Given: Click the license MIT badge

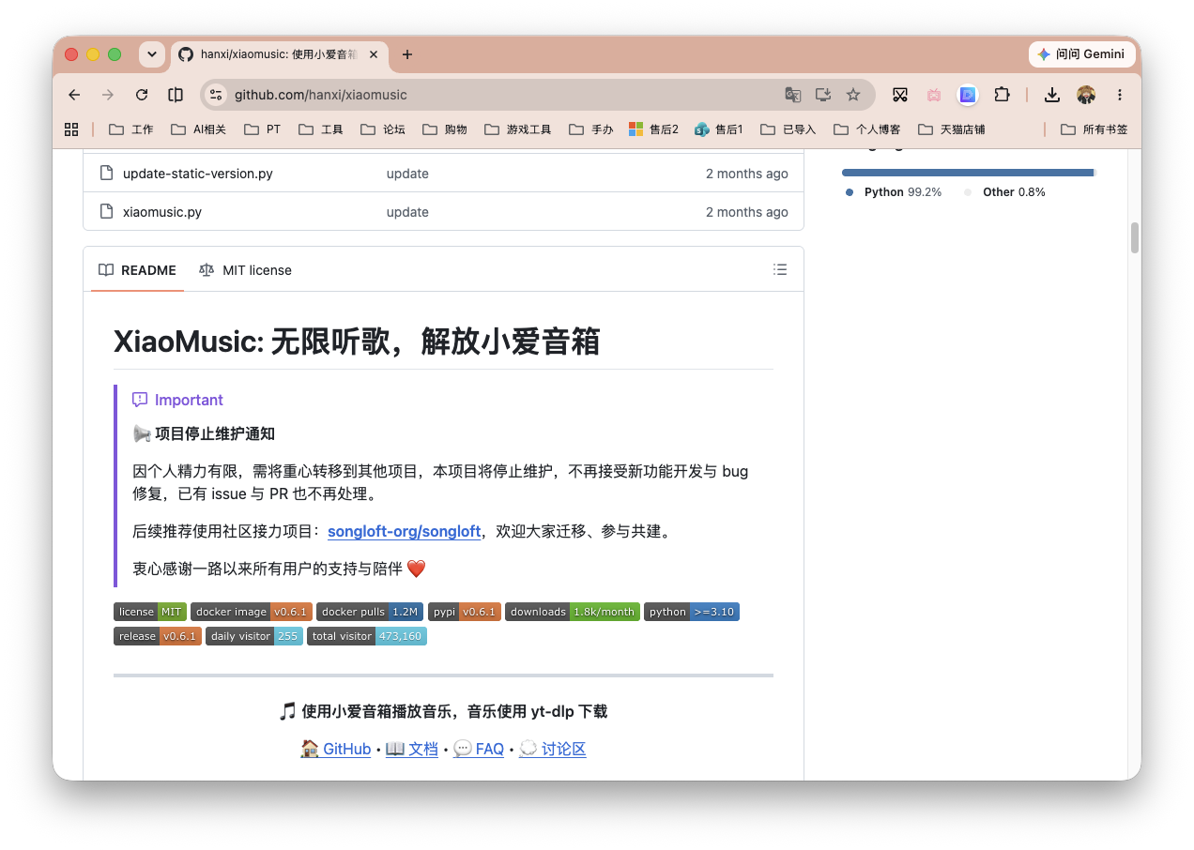Looking at the screenshot, I should tap(150, 612).
